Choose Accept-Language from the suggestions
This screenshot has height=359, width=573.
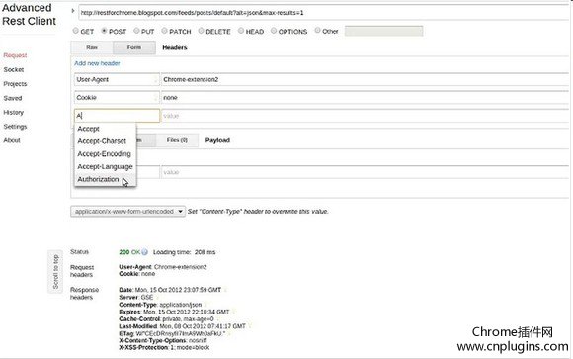(106, 166)
